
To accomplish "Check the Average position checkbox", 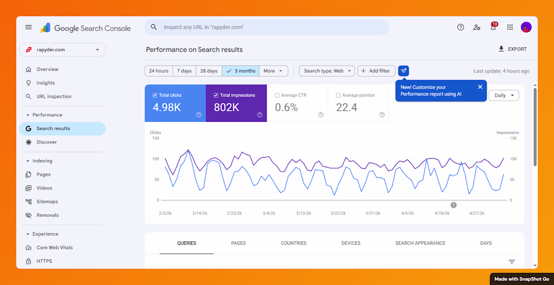I will point(338,95).
